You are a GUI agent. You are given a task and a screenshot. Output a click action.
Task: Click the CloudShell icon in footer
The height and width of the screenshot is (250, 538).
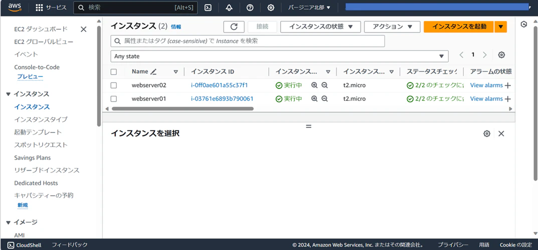[x=11, y=245]
